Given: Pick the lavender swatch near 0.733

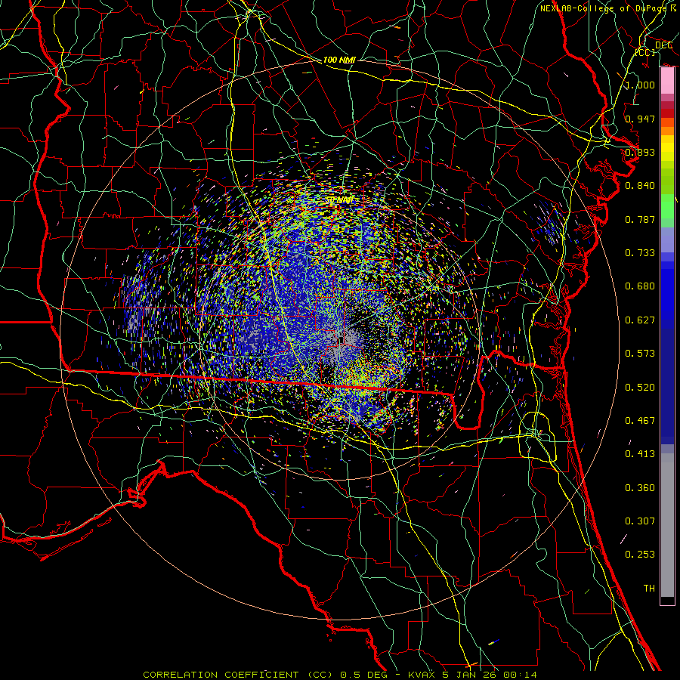Looking at the screenshot, I should 667,240.
